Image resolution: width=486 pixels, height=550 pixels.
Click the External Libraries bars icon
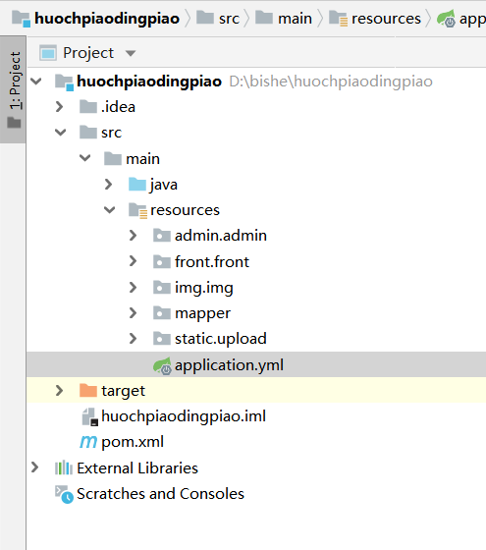click(x=64, y=467)
